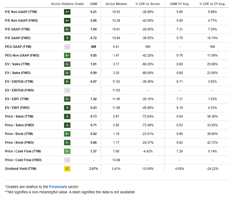Select the EV / EBIT (FWD) row label
Screen dimensions: 234x197
click(x=17, y=108)
